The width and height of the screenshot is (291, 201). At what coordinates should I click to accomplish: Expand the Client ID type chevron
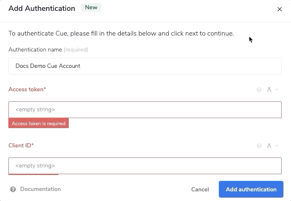(277, 146)
